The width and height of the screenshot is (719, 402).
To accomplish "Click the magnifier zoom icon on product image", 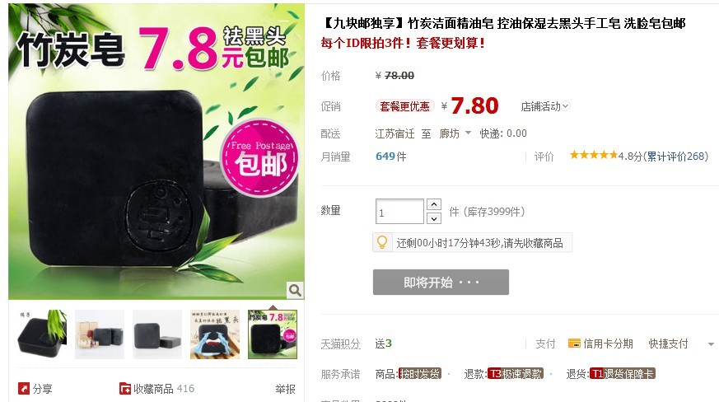I will point(295,290).
